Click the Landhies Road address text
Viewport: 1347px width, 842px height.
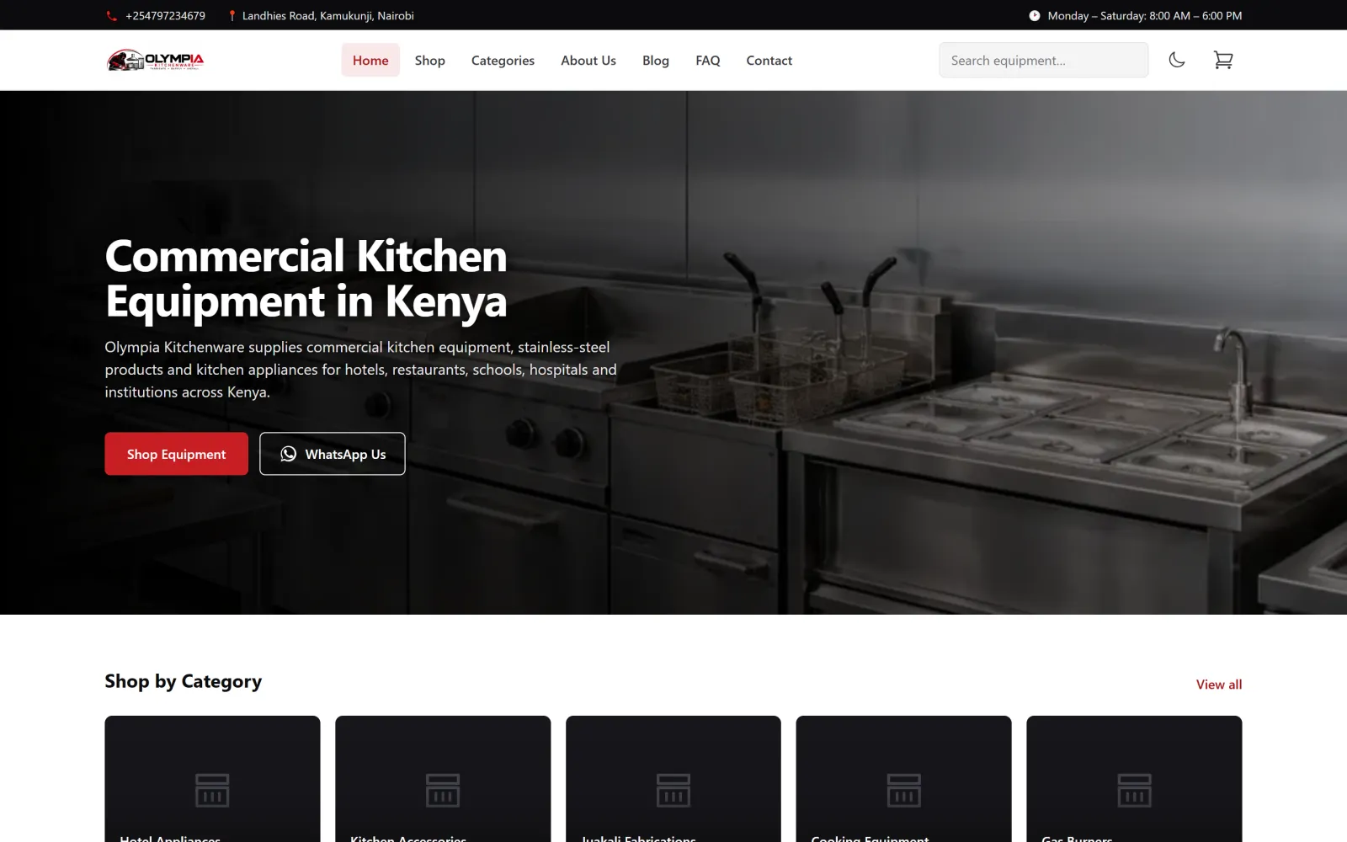click(328, 16)
